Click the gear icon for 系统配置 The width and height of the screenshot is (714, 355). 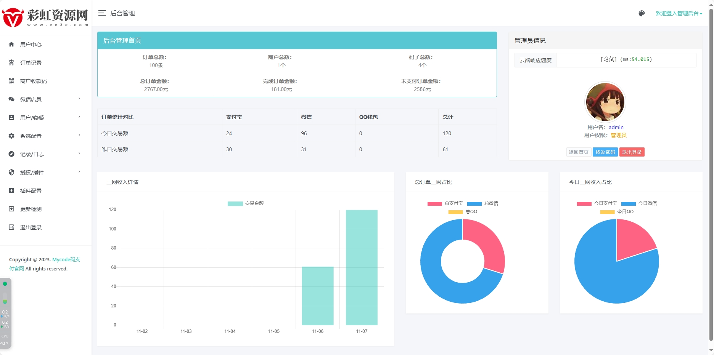(11, 136)
